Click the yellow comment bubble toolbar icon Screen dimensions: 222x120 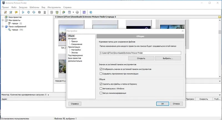(x=16, y=12)
